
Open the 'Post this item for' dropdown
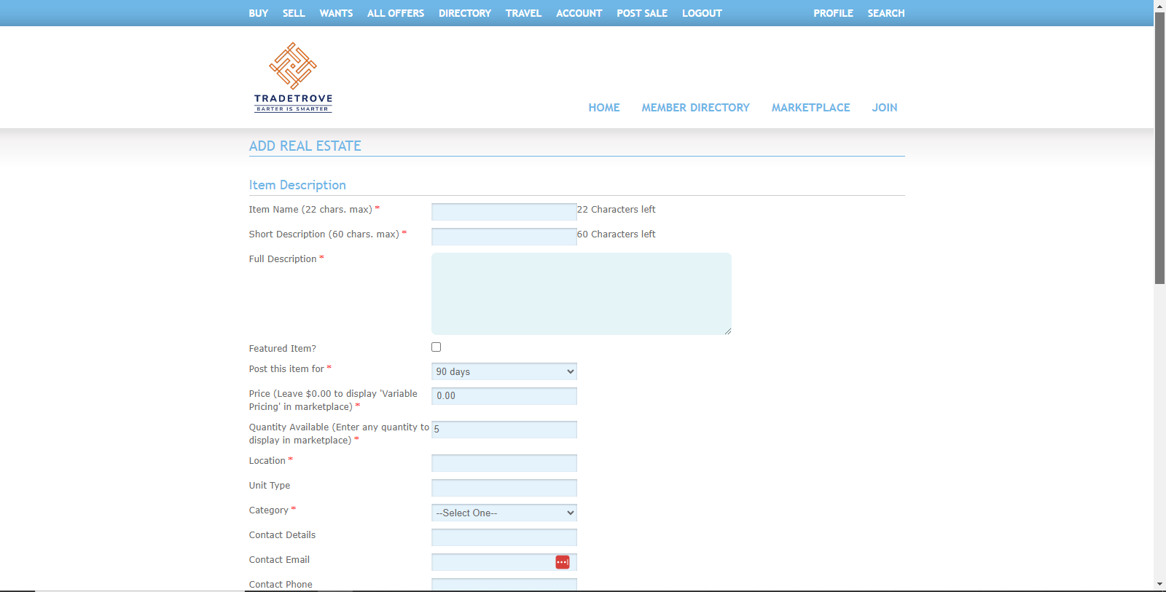504,371
